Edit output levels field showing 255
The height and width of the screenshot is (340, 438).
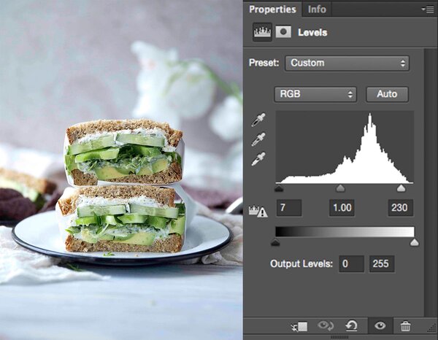382,263
